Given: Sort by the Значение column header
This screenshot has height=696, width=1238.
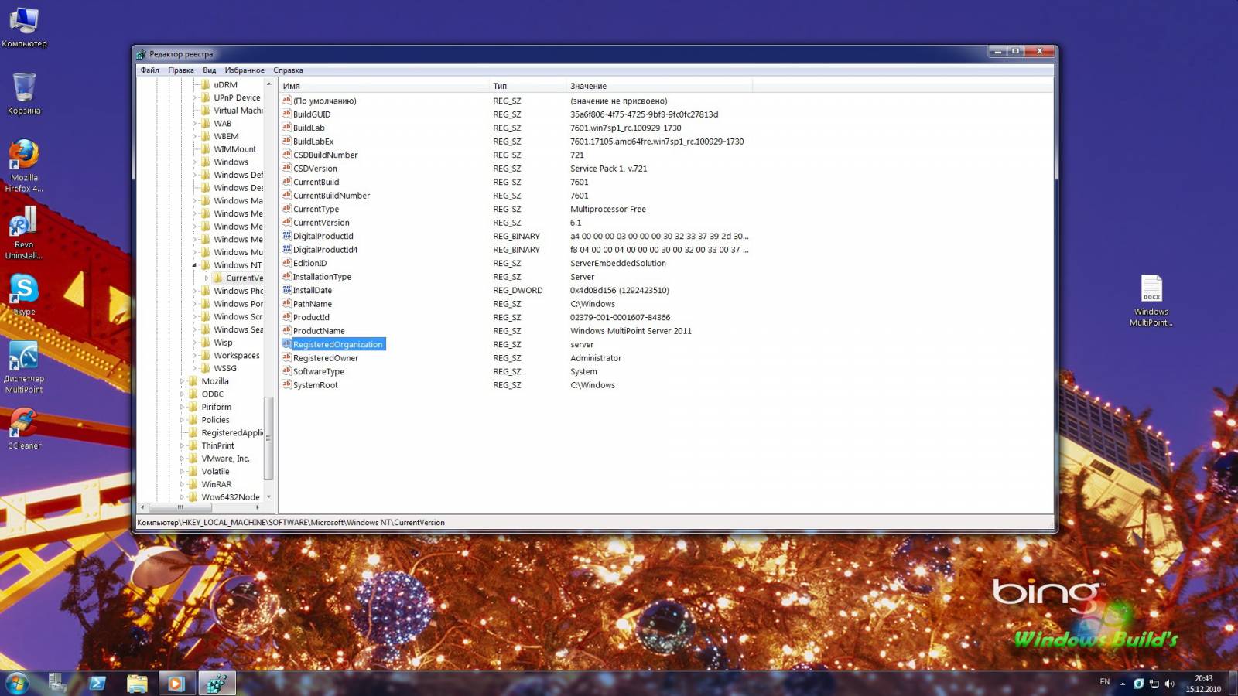Looking at the screenshot, I should pos(659,86).
